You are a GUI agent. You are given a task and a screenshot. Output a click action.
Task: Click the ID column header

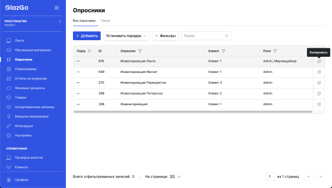(x=100, y=51)
